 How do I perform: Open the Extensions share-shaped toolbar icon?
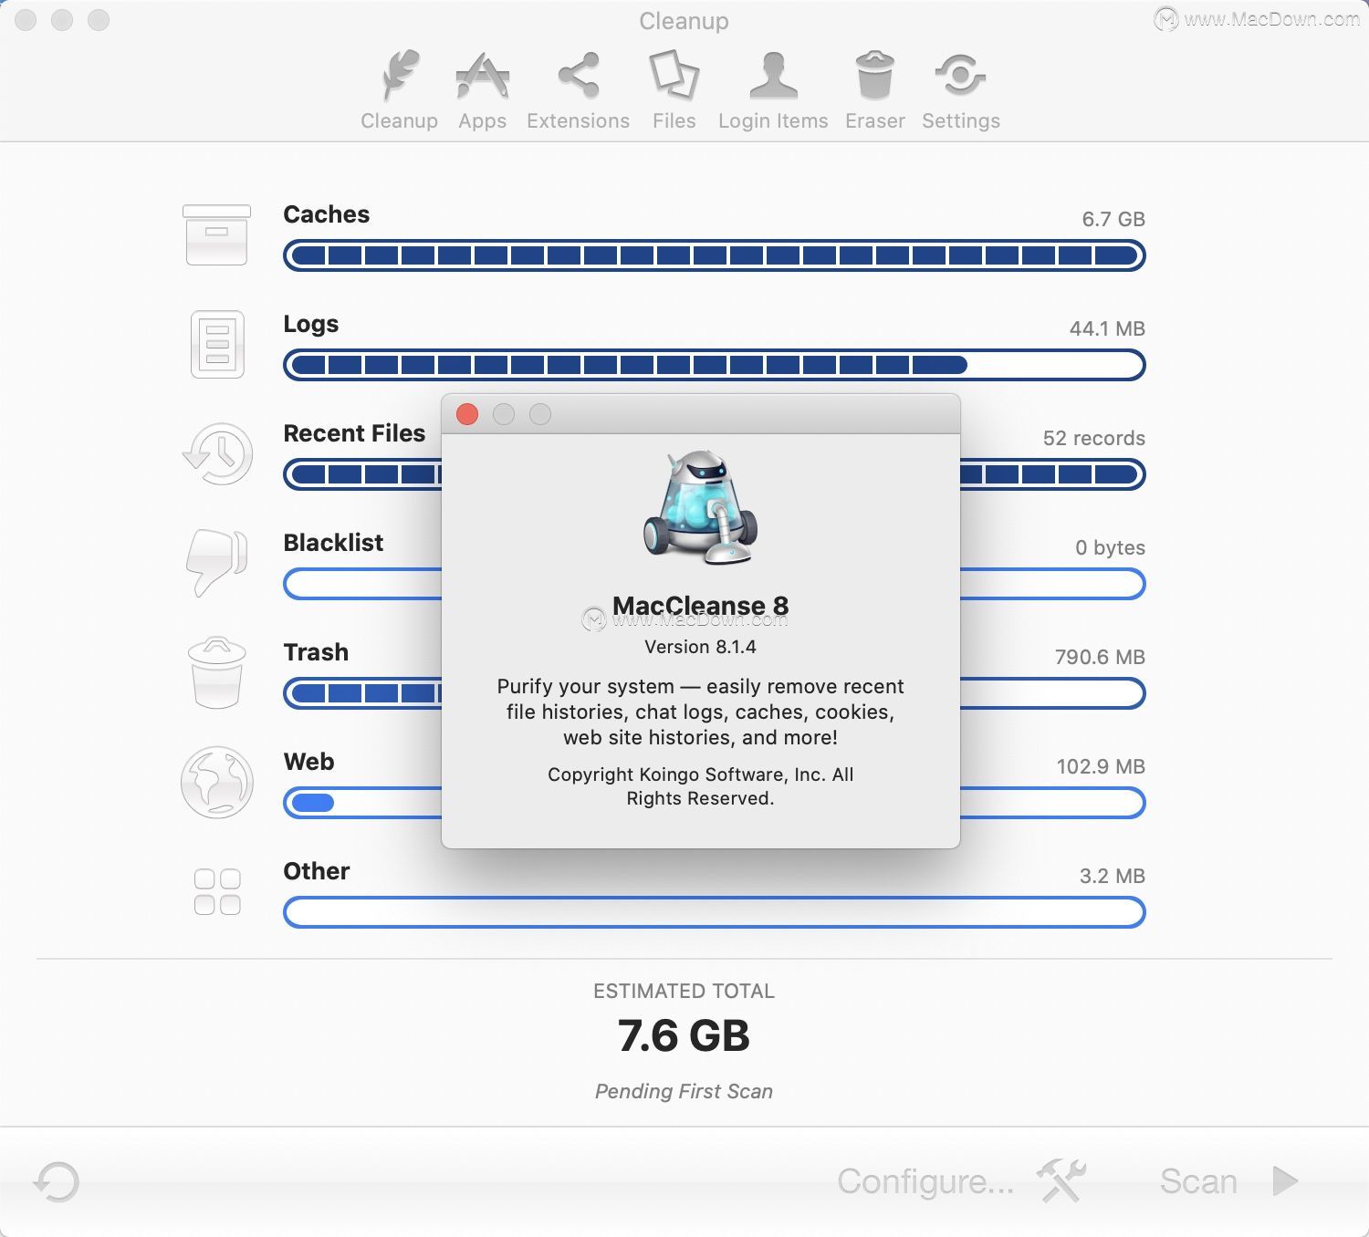(x=579, y=75)
